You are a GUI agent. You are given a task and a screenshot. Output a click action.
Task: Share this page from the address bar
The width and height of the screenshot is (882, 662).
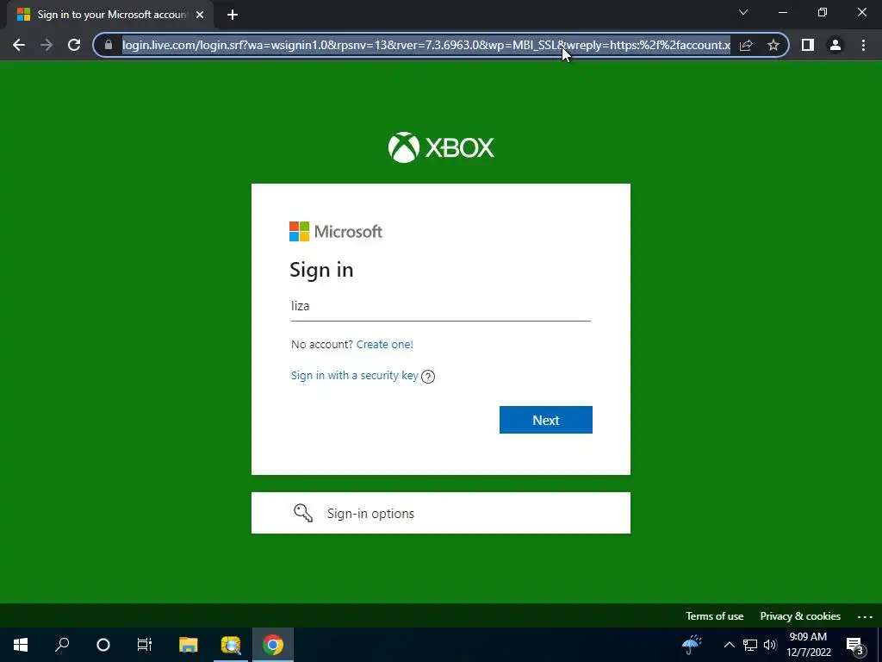click(x=746, y=45)
